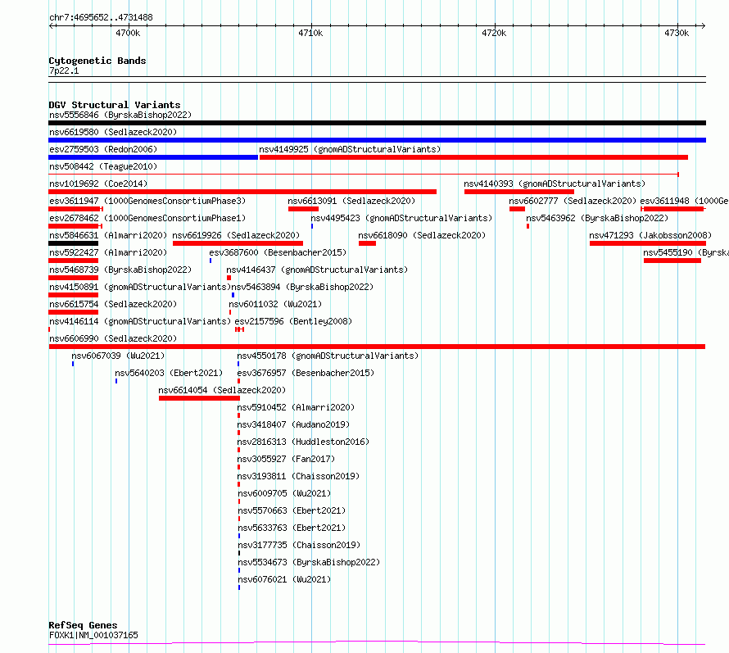Image resolution: width=729 pixels, height=653 pixels.
Task: Select nsv3055927 (Fan2017) label
Action: pos(286,459)
